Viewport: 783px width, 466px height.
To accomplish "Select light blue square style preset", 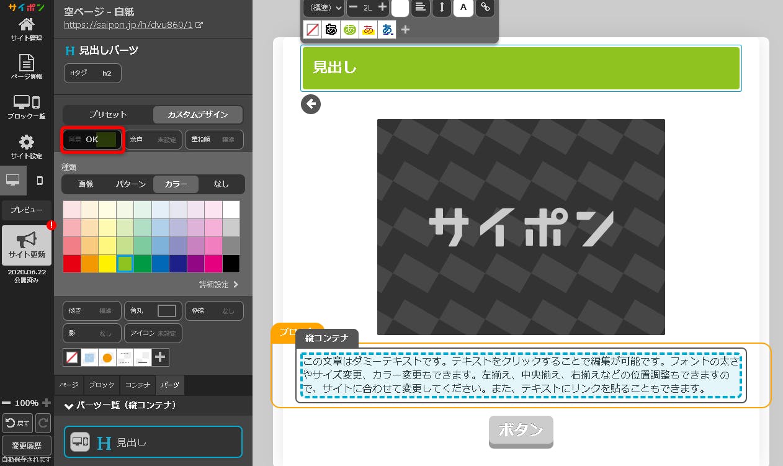I will pos(89,357).
